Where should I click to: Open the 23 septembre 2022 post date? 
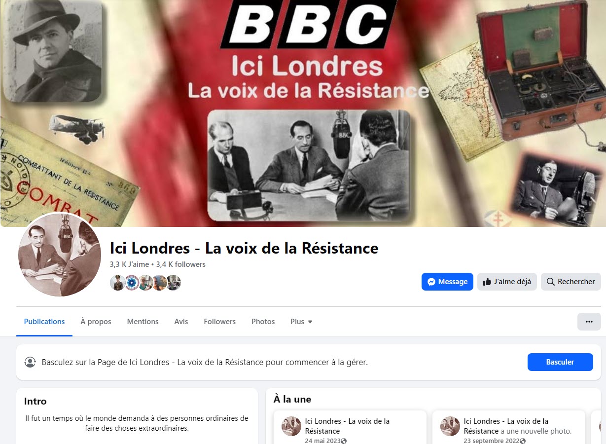(491, 441)
